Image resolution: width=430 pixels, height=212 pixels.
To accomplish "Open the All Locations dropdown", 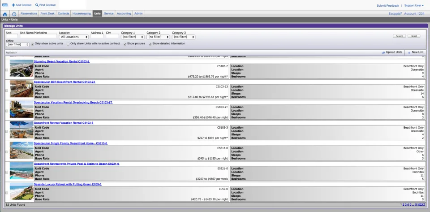I will click(x=73, y=37).
